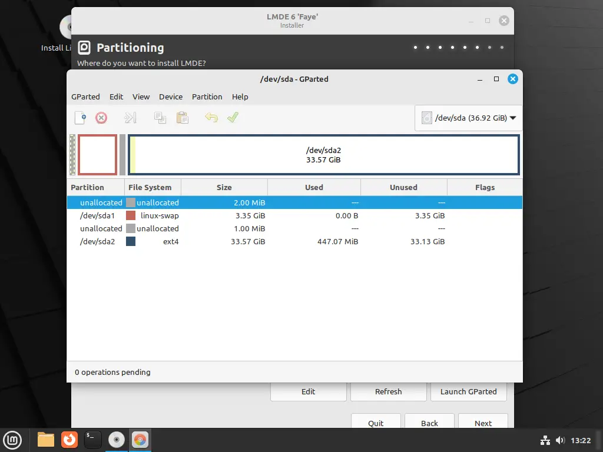Screen dimensions: 603x452
Task: Select the red linux-swap block in disk graphic
Action: click(97, 155)
